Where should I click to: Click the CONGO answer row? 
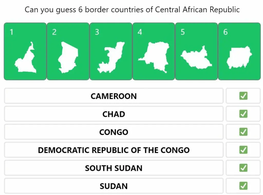click(114, 132)
